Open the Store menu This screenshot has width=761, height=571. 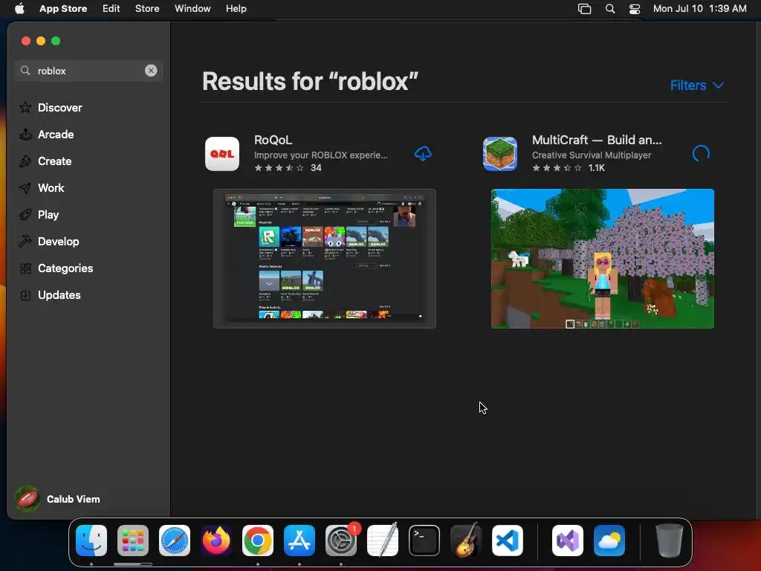click(x=147, y=9)
